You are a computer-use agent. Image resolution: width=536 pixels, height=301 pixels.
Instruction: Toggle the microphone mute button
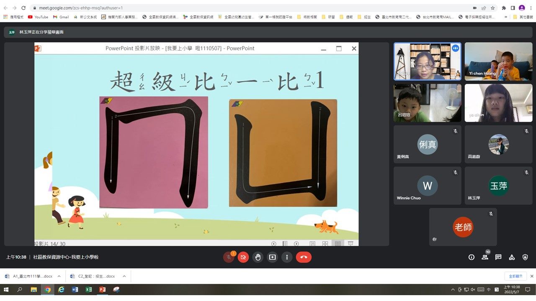click(x=229, y=257)
